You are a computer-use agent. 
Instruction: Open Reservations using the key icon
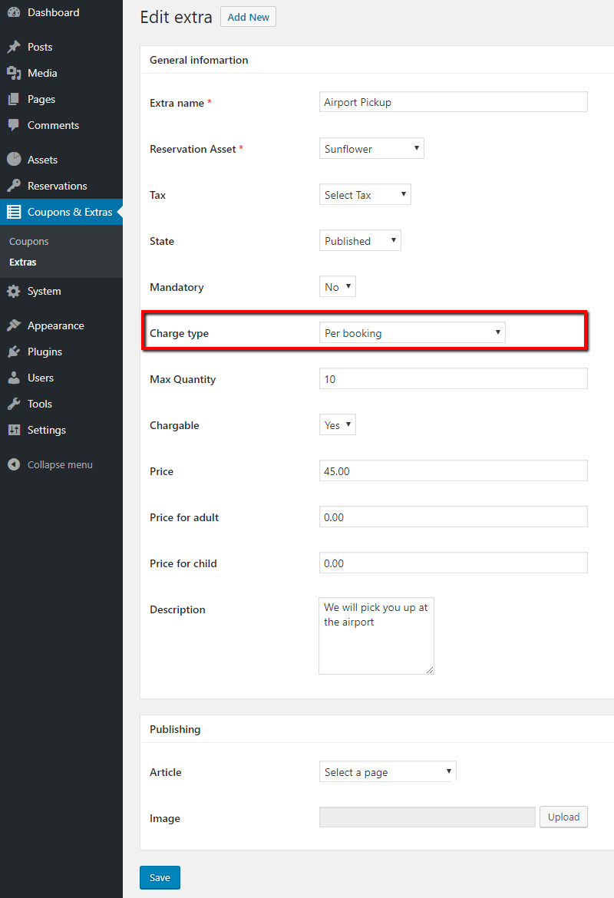[15, 185]
